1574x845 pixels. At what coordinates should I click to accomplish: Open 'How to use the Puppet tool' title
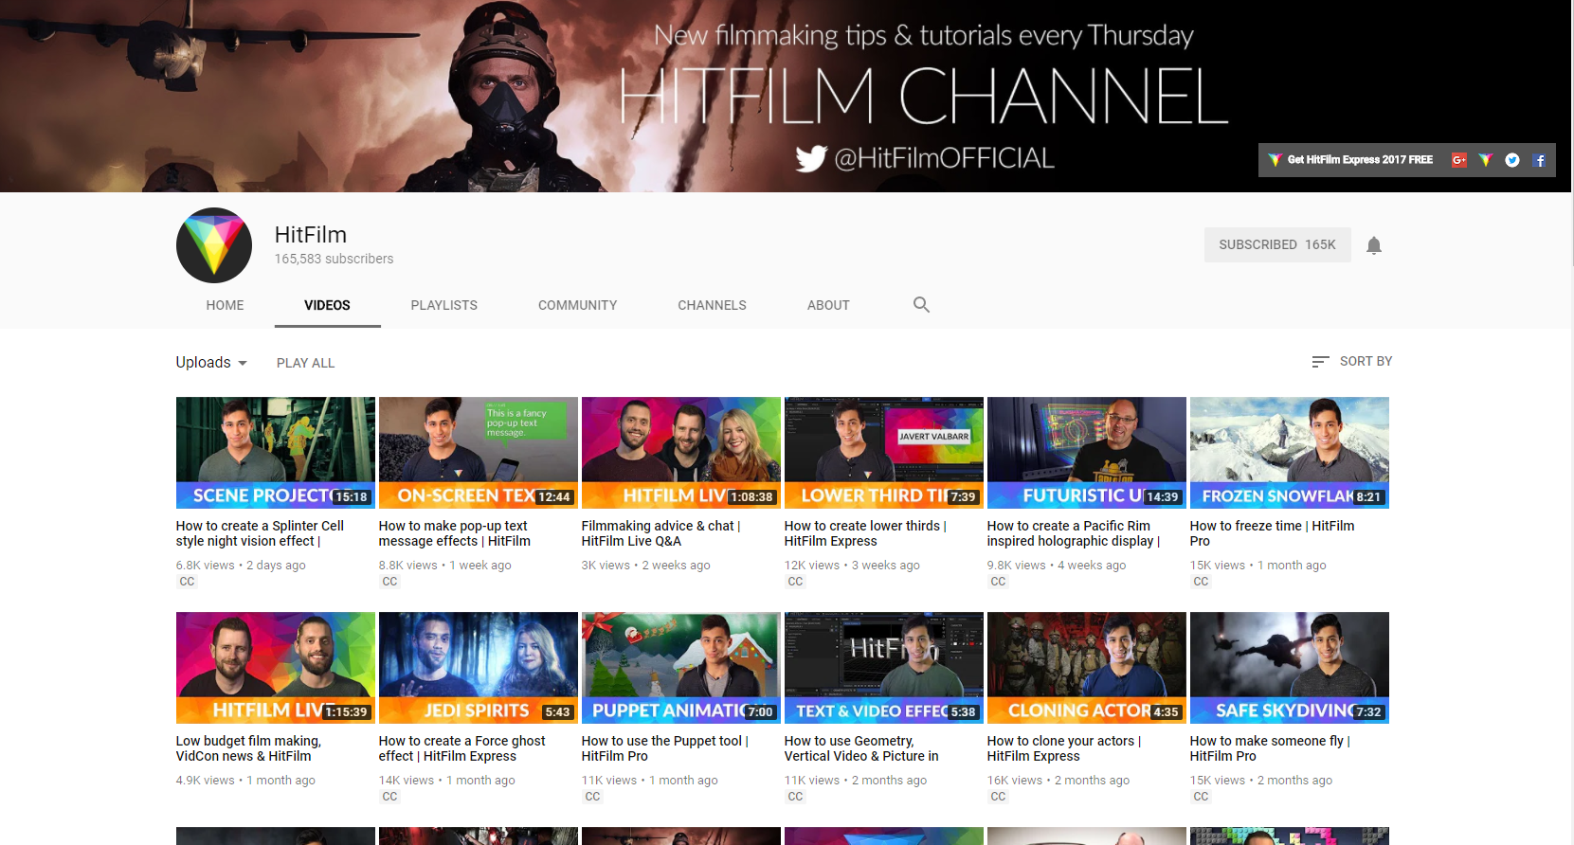(x=665, y=748)
